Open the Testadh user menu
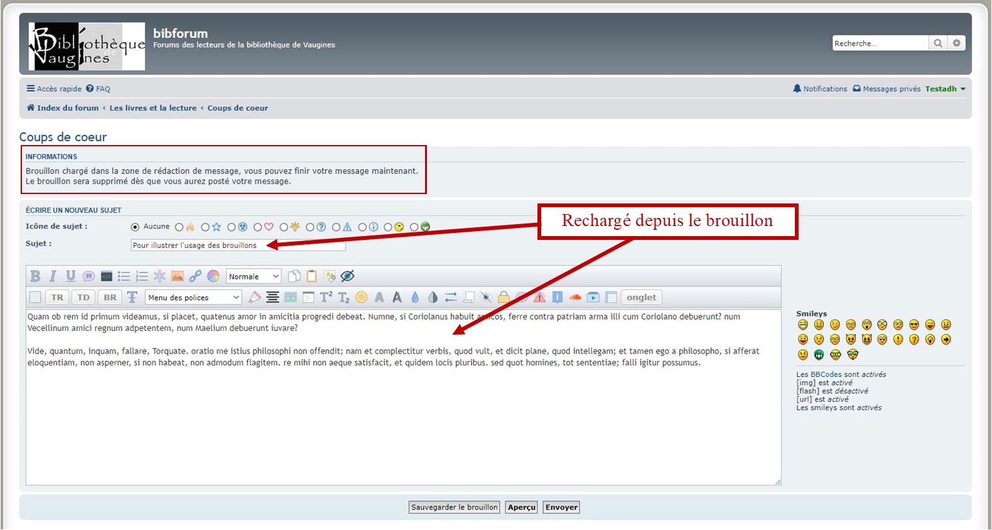Viewport: 992px width, 530px height. (x=944, y=89)
